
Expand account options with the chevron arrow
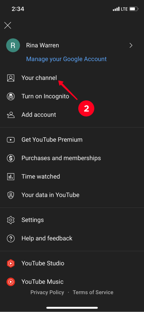131,45
